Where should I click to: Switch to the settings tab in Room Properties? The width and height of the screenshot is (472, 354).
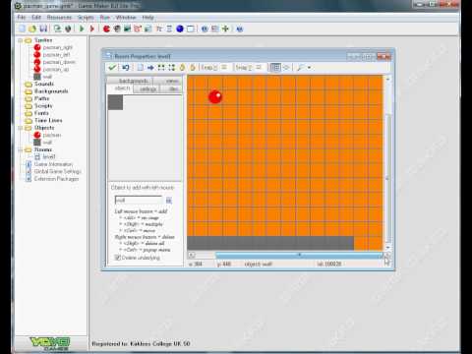point(147,88)
